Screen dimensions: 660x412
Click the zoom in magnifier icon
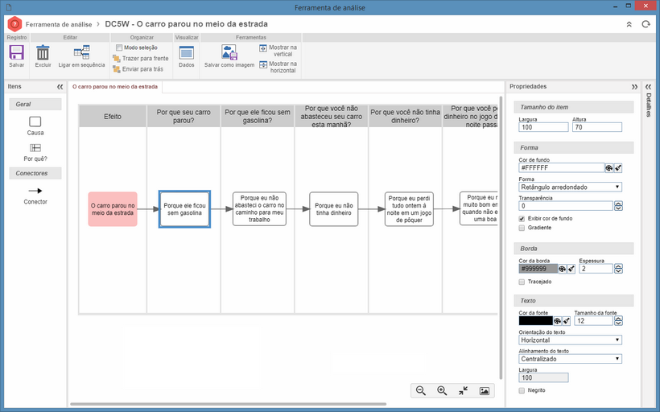[x=442, y=390]
